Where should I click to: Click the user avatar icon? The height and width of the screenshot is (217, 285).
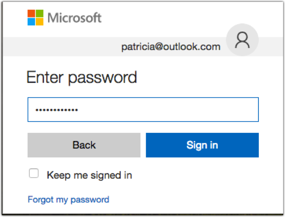point(242,40)
